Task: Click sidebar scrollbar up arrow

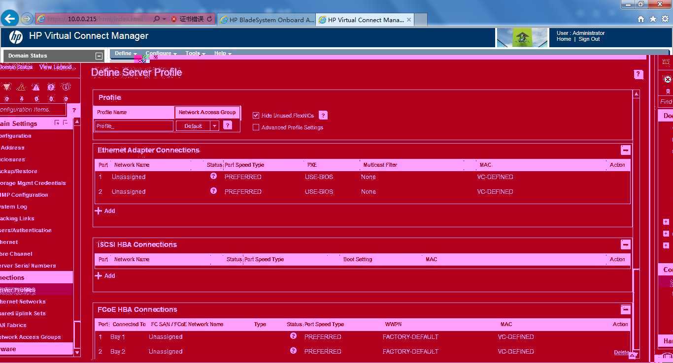Action: 77,121
